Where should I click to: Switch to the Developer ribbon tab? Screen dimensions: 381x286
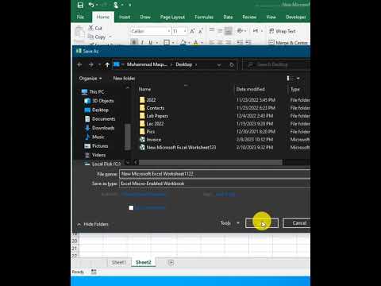click(x=296, y=17)
